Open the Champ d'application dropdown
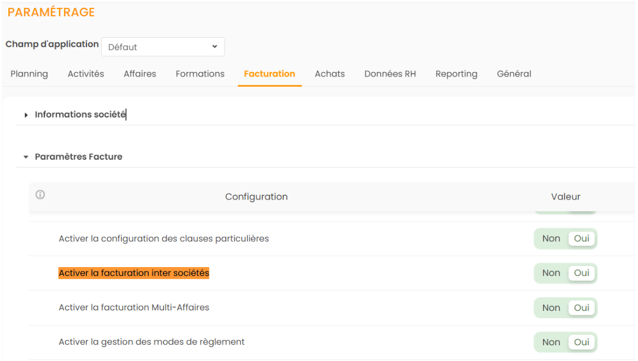Viewport: 638px width, 361px height. tap(162, 47)
